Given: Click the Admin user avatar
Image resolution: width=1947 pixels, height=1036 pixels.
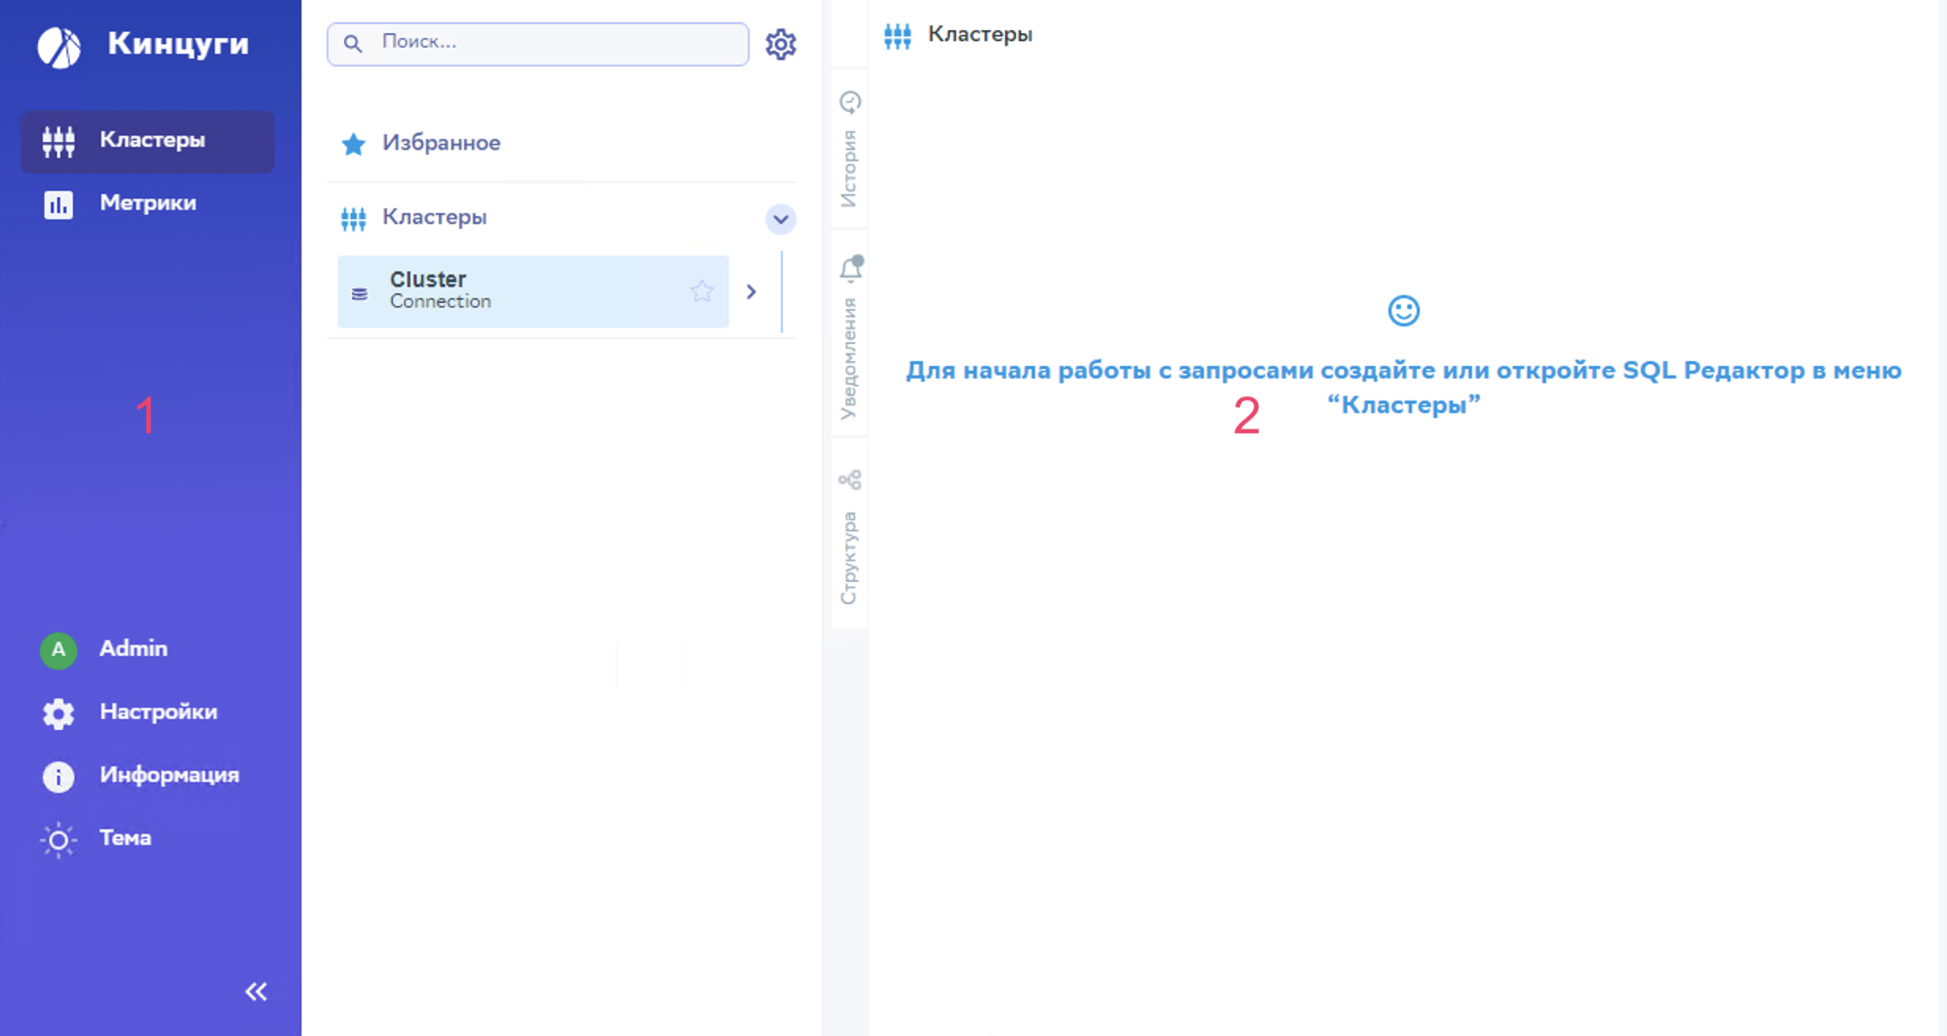Looking at the screenshot, I should click(x=58, y=650).
